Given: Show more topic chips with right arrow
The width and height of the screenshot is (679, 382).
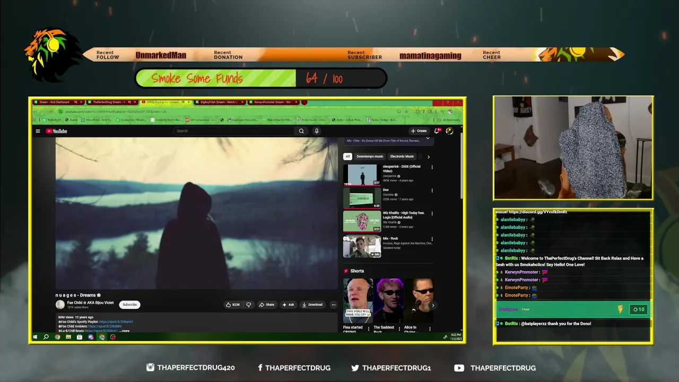Looking at the screenshot, I should pyautogui.click(x=428, y=157).
